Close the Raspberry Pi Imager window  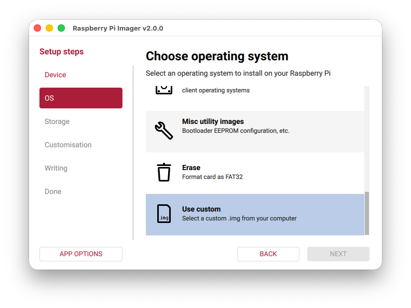[x=37, y=28]
